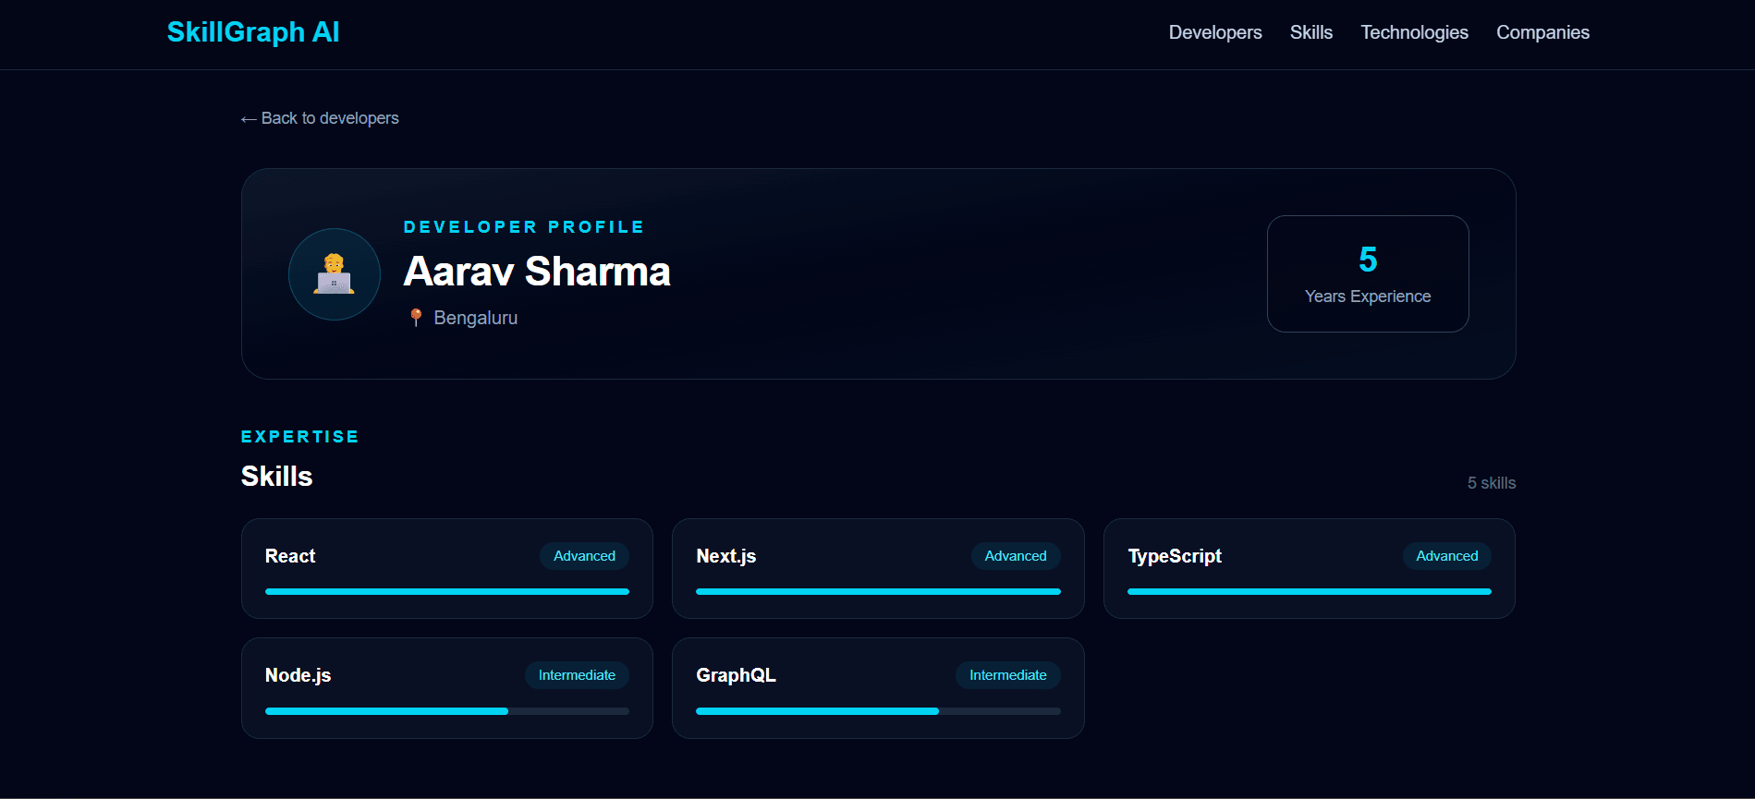Select the TypeScript skill card title
Screen dimensions: 1755x799
point(1175,556)
